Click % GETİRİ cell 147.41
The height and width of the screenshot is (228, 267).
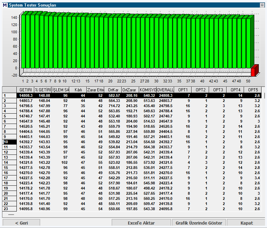click(x=43, y=116)
